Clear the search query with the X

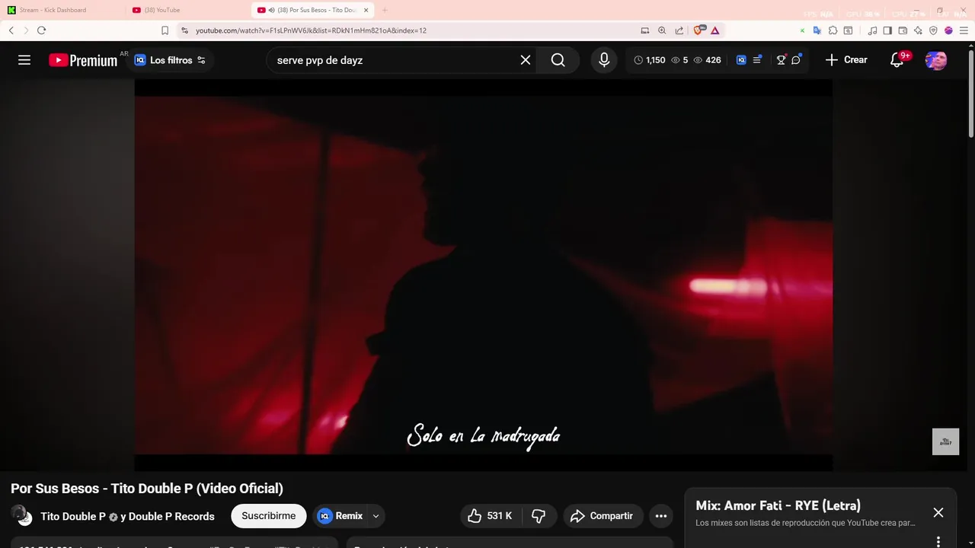coord(526,60)
